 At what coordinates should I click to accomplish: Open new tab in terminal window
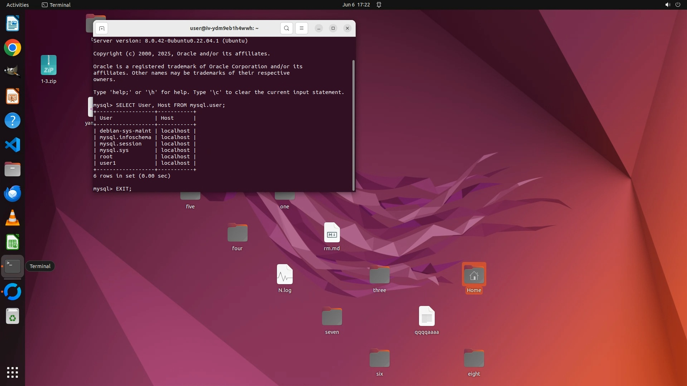pyautogui.click(x=102, y=28)
